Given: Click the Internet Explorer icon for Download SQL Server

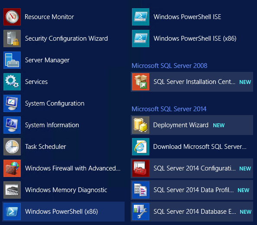Looking at the screenshot, I should [141, 147].
